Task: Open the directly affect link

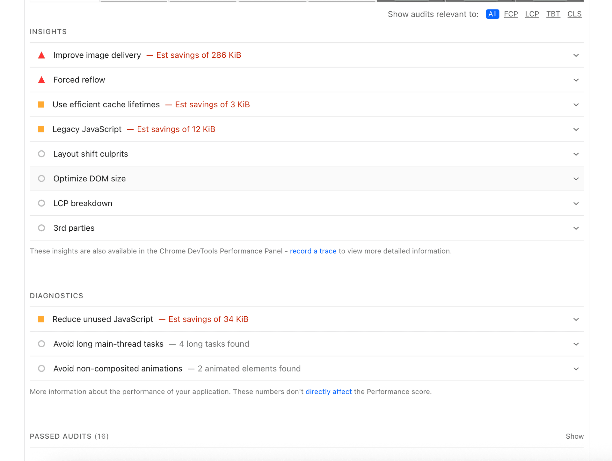Action: [x=328, y=392]
